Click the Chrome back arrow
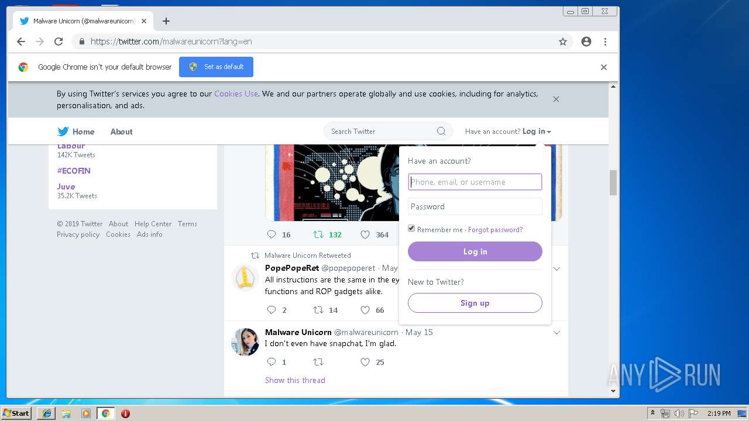This screenshot has width=749, height=421. point(21,42)
